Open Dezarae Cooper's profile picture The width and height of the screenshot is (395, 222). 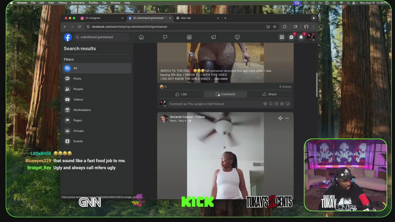pos(164,118)
